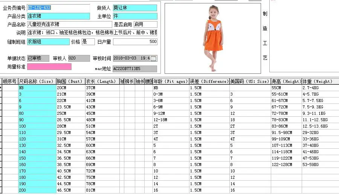The width and height of the screenshot is (339, 195).
Task: Click the 顺序号 column header
Action: pyautogui.click(x=10, y=82)
